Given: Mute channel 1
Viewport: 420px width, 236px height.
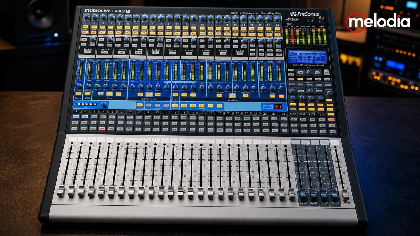Looking at the screenshot, I should [74, 128].
